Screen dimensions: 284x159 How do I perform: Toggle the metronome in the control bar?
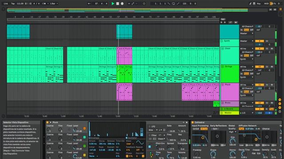click(x=44, y=4)
